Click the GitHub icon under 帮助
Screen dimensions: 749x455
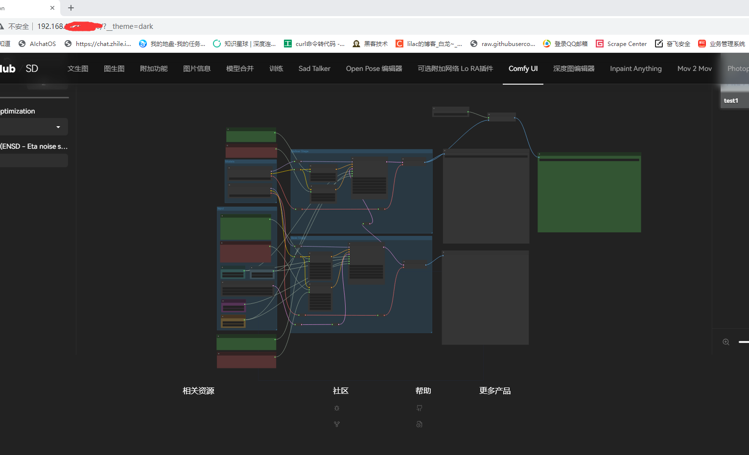(x=419, y=408)
